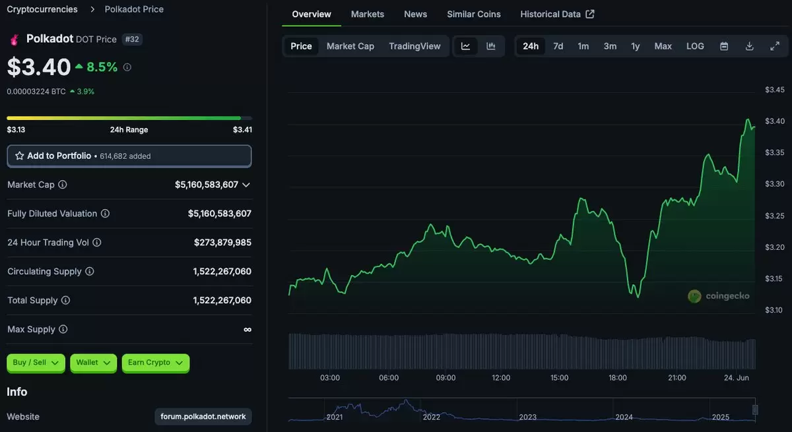Open the Buy / Sell dropdown
This screenshot has width=792, height=432.
[36, 363]
